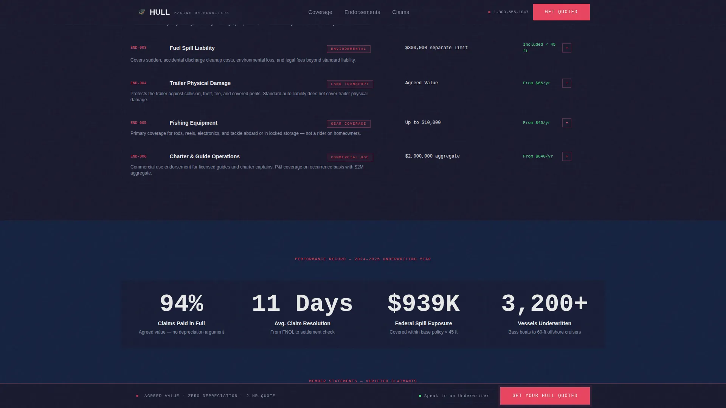The height and width of the screenshot is (408, 726).
Task: Click the Avg. Claim Resolution label
Action: click(302, 323)
